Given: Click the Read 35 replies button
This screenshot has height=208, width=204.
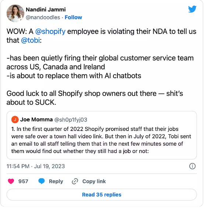Looking at the screenshot, I should tap(102, 195).
